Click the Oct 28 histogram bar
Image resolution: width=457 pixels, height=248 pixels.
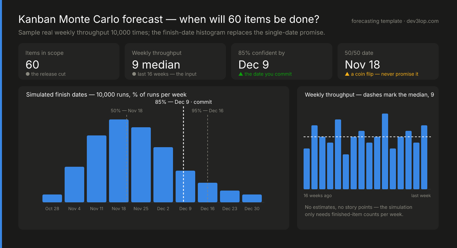52,198
